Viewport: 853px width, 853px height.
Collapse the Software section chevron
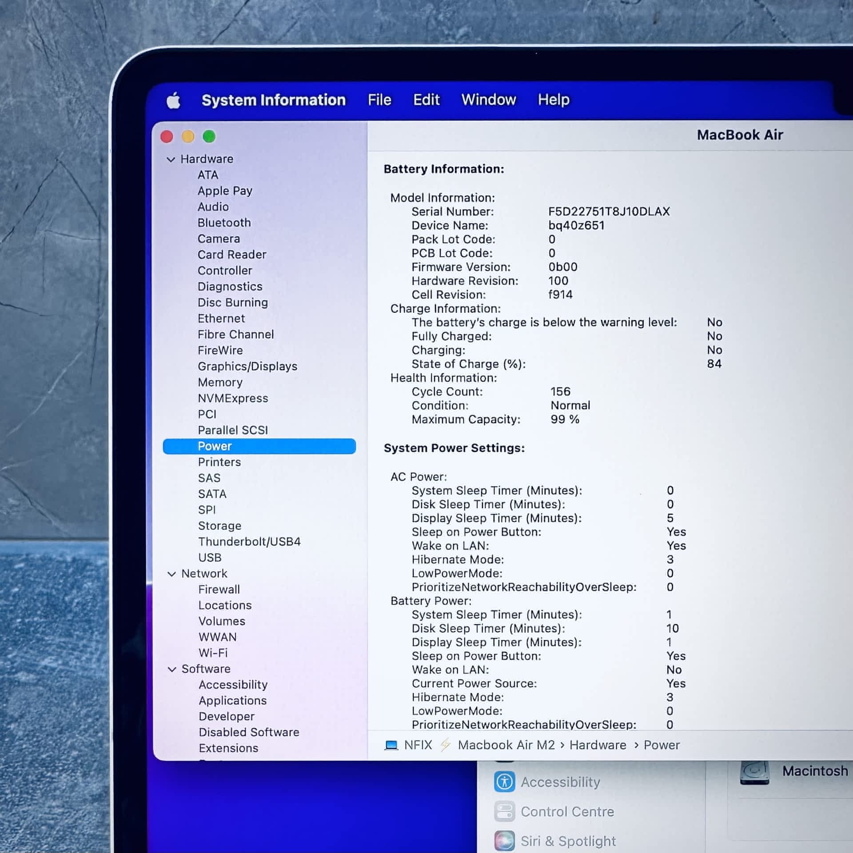coord(171,670)
